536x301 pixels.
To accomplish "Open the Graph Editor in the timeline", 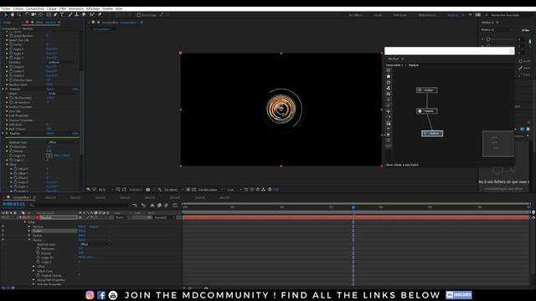I will coord(175,205).
